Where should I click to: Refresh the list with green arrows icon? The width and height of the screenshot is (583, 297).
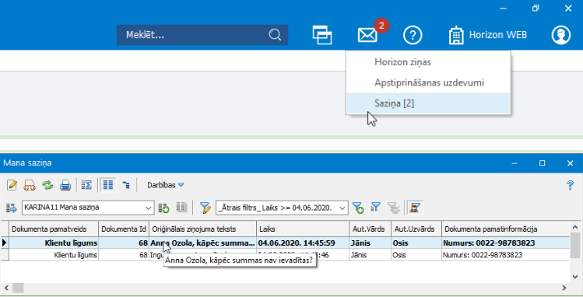click(x=47, y=185)
